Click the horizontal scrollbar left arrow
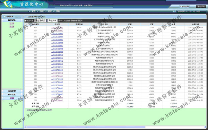The width and height of the screenshot is (208, 130). click(25, 127)
